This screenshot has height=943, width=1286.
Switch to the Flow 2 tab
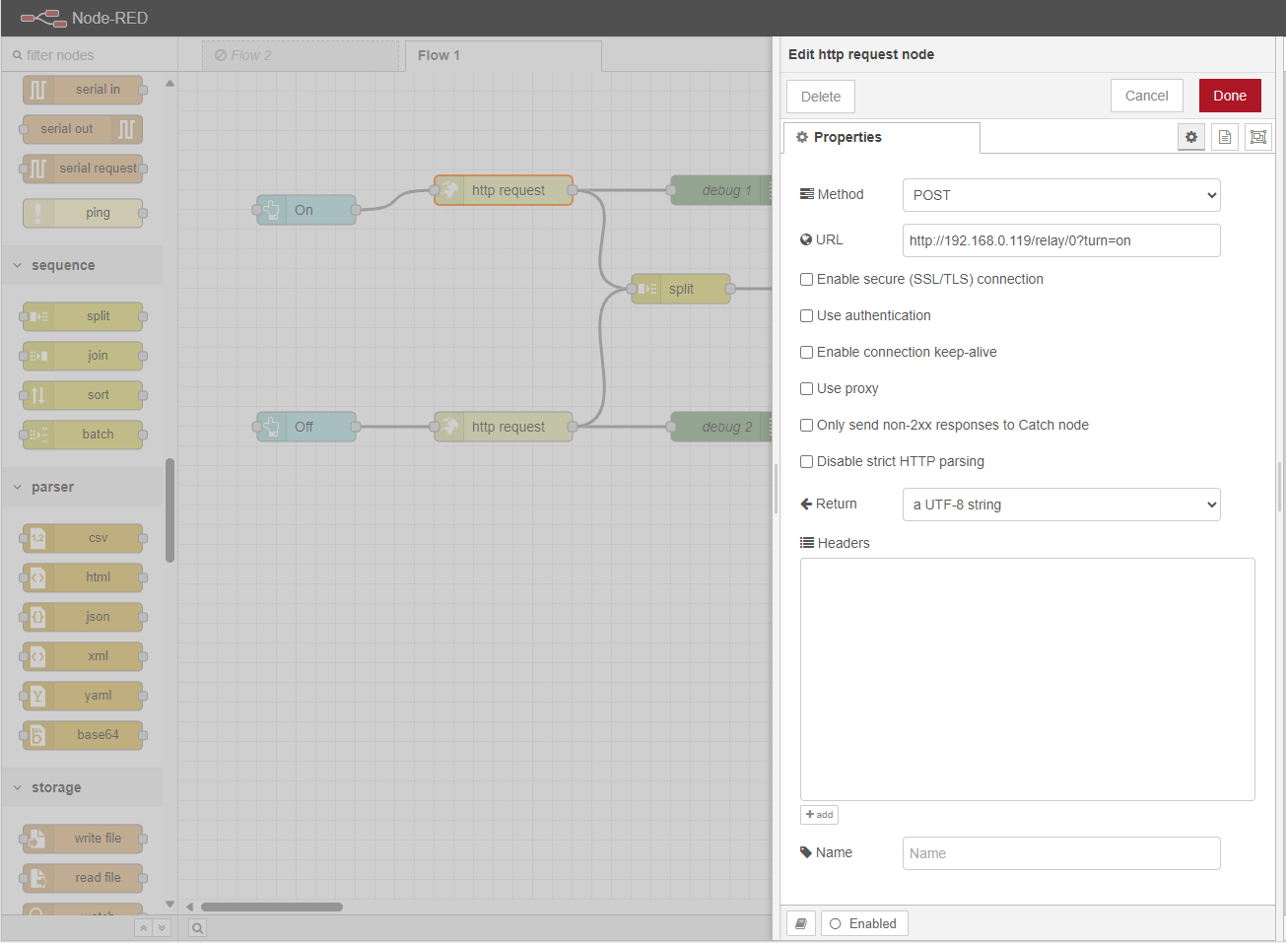pos(301,55)
